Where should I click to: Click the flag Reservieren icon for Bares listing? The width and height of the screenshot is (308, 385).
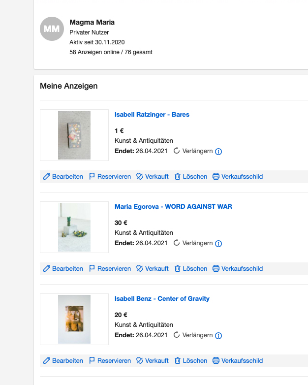click(x=92, y=176)
